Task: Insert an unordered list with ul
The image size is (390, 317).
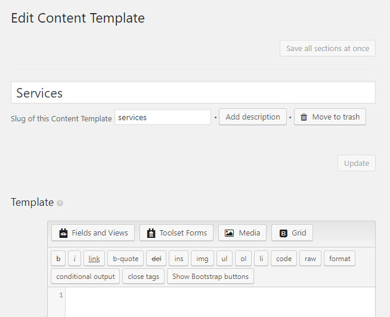Action: [x=224, y=259]
